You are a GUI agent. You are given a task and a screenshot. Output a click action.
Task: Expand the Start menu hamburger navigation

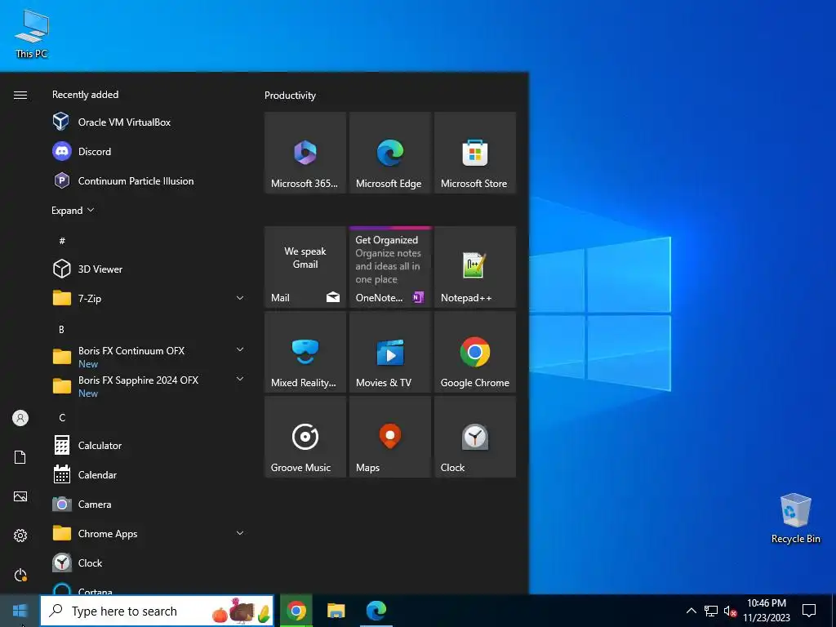[x=20, y=95]
